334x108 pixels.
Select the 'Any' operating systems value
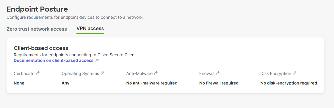coord(65,83)
